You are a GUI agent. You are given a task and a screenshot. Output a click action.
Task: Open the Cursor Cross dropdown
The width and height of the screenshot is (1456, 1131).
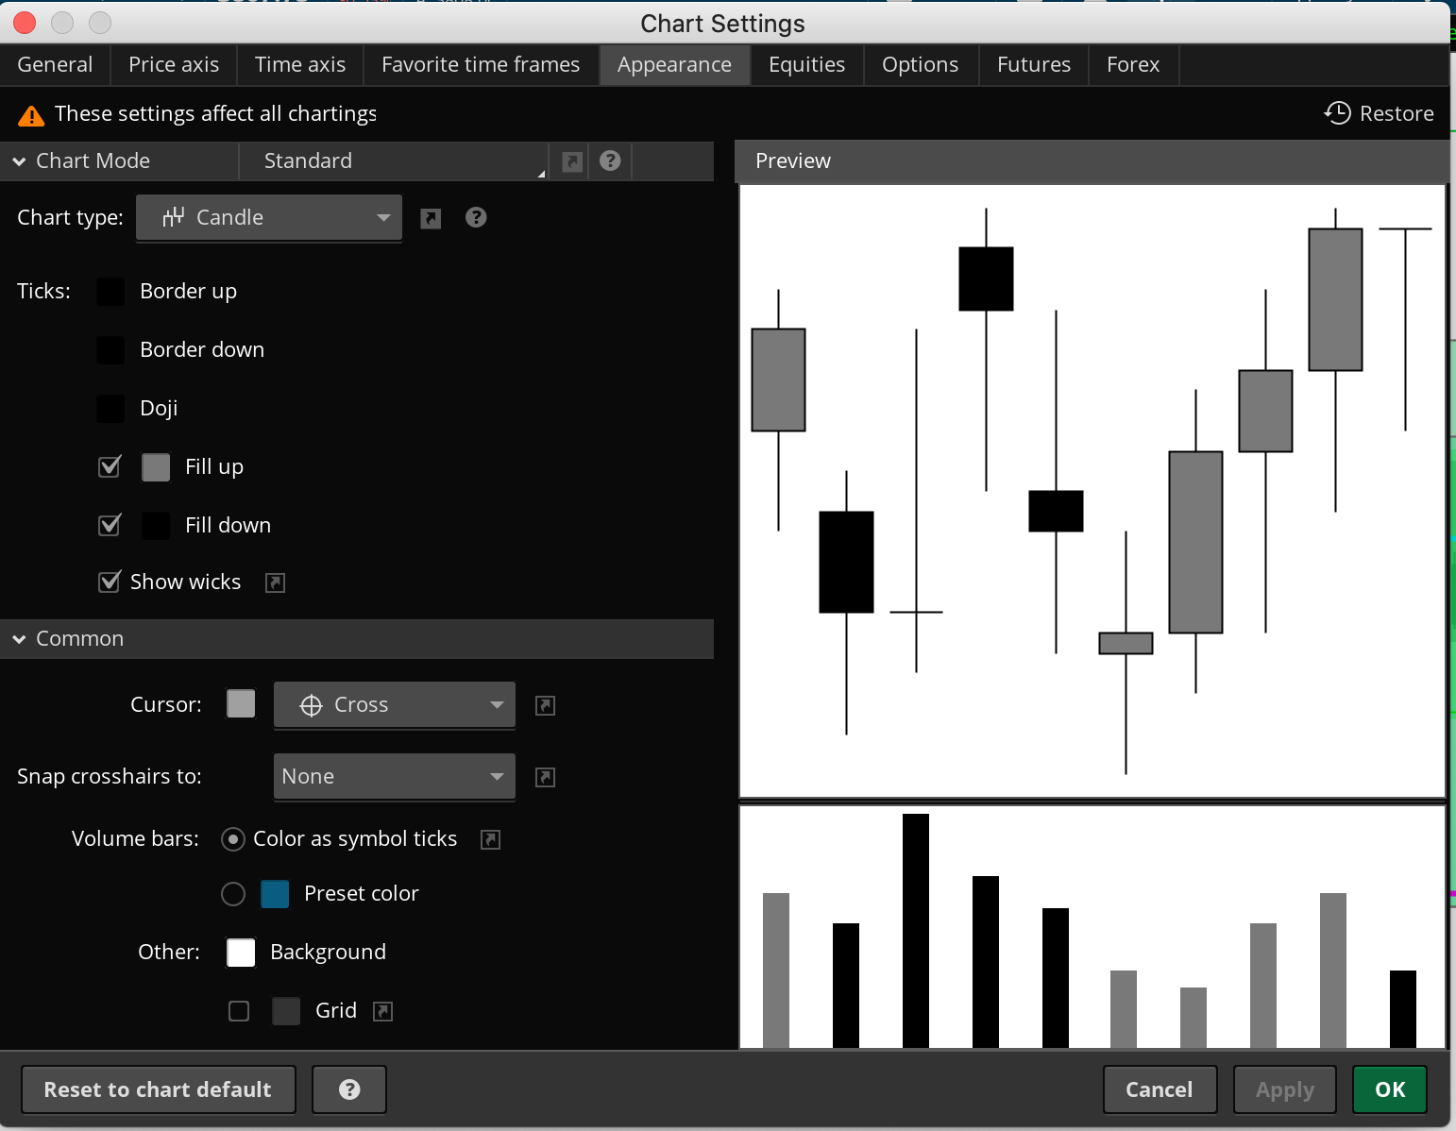(x=394, y=705)
